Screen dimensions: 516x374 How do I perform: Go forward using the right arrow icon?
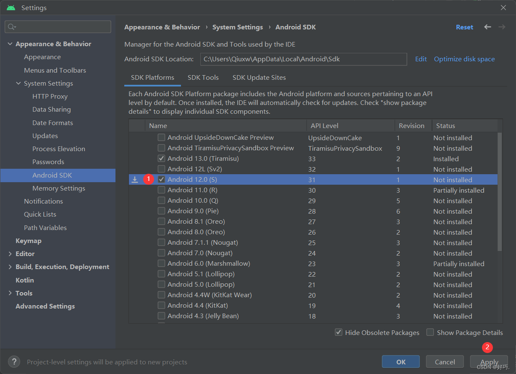pyautogui.click(x=502, y=27)
